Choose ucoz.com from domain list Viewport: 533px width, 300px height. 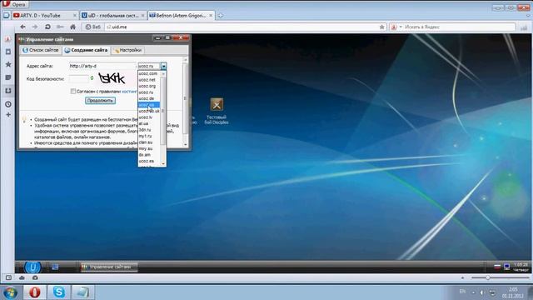[x=149, y=74]
